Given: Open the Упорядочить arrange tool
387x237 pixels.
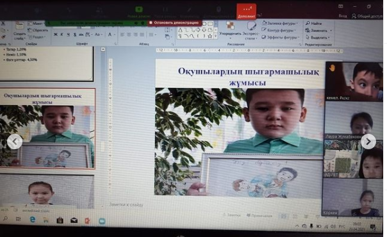Looking at the screenshot, I should (230, 29).
